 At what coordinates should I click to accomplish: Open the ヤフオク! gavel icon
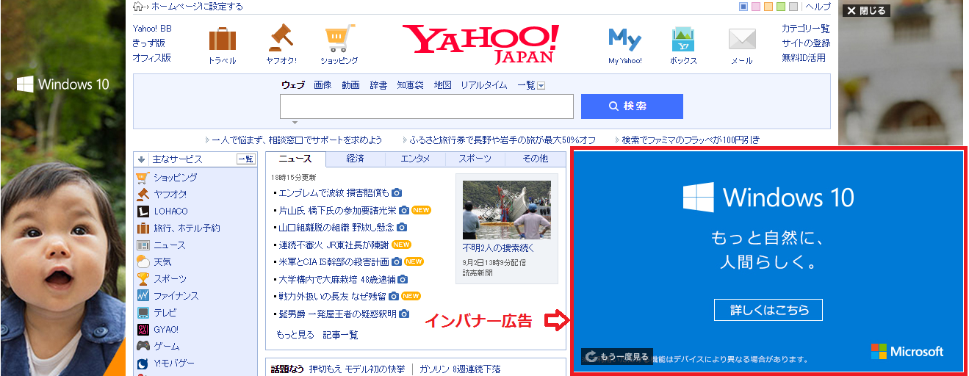click(281, 38)
